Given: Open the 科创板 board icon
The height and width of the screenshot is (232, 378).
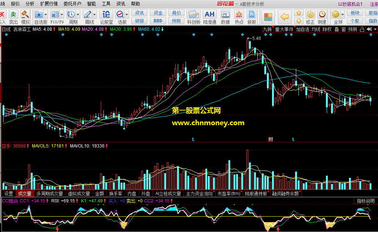Looking at the screenshot, I should pos(194,14).
